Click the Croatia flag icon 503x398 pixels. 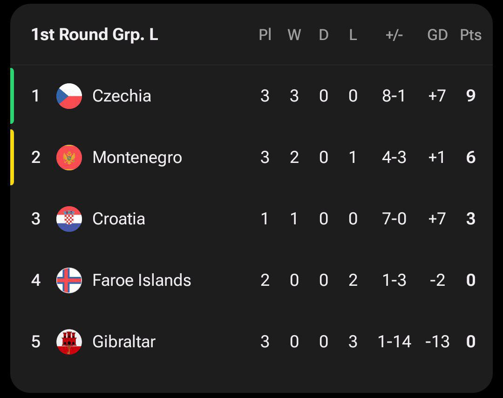[69, 219]
